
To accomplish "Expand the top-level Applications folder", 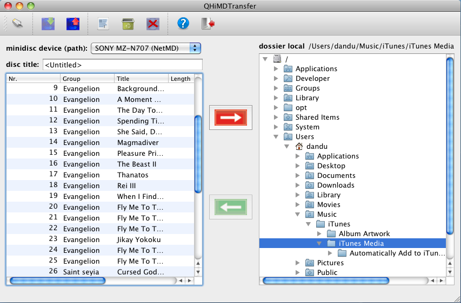I will (276, 68).
